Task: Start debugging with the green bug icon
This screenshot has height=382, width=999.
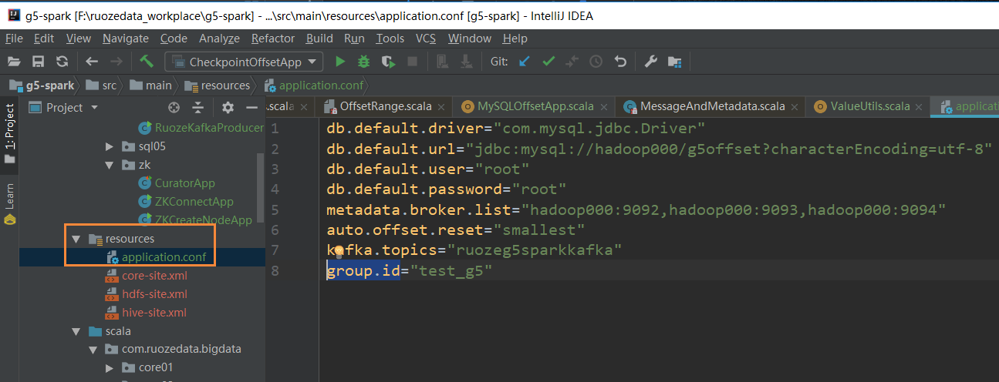Action: point(364,62)
